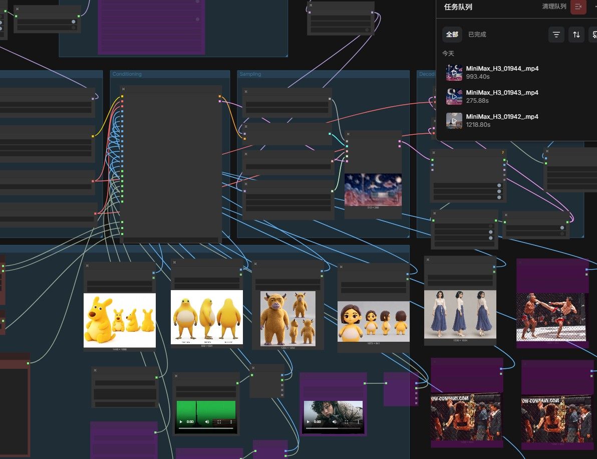Viewport: 597px width, 459px height.
Task: Click the 任务队列 panel title
Action: (x=458, y=7)
